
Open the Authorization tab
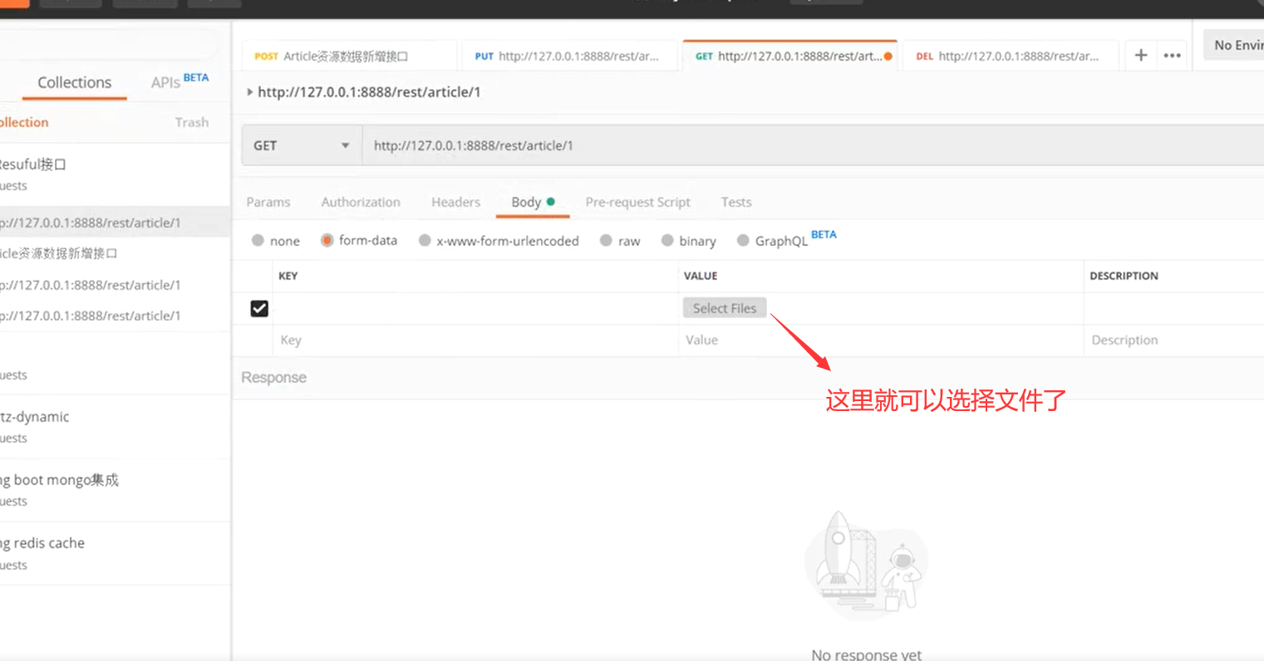(x=361, y=202)
